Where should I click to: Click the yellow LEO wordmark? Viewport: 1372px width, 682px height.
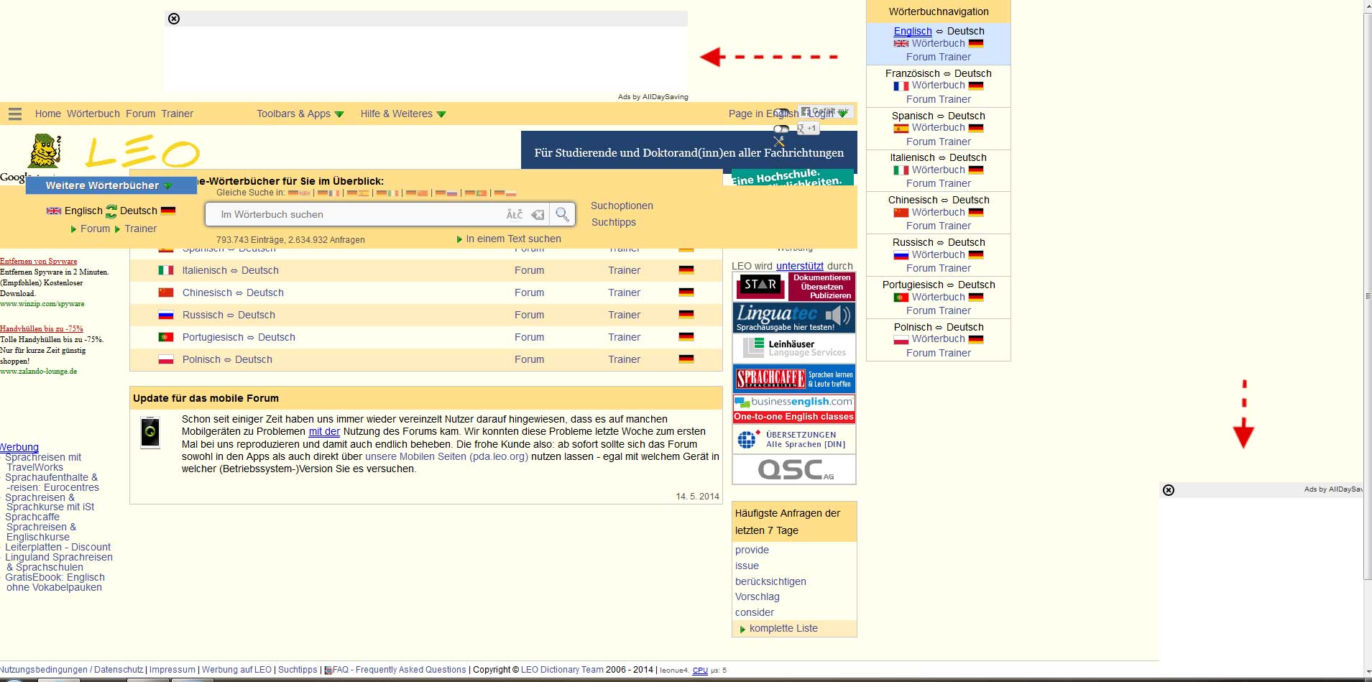point(142,152)
